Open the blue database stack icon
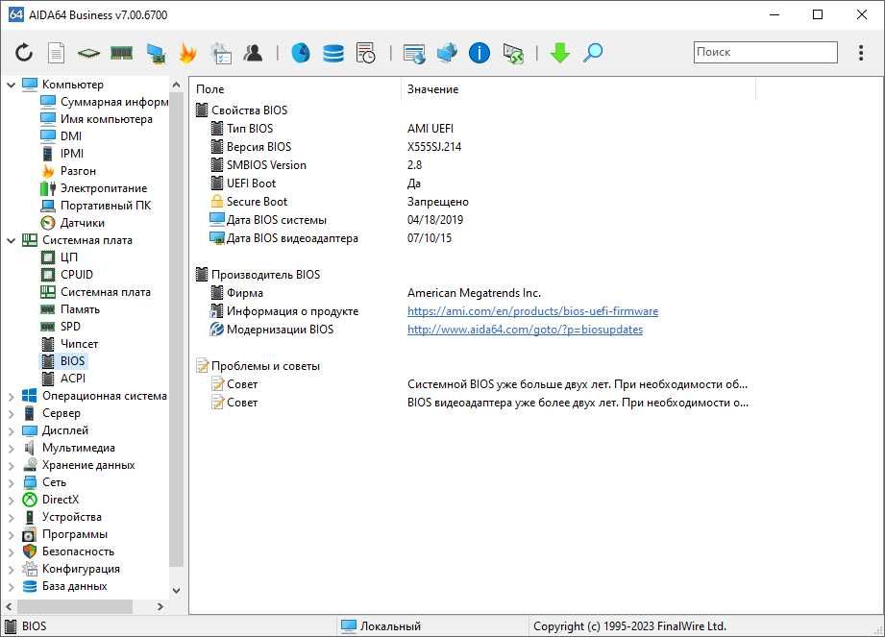This screenshot has width=885, height=637. point(333,53)
